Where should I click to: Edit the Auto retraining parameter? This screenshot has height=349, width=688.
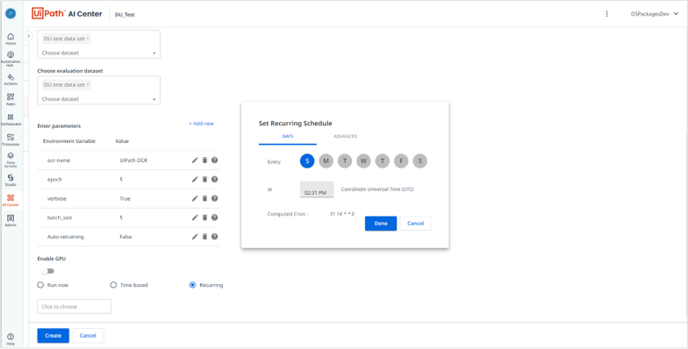tap(195, 237)
